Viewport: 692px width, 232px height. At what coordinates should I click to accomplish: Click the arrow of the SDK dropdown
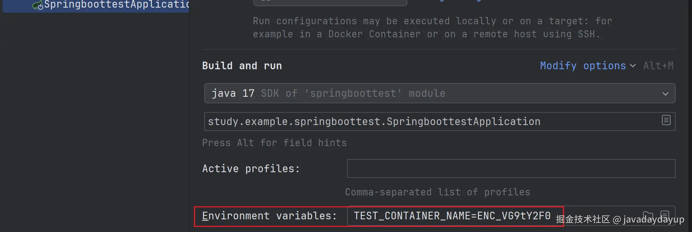(666, 94)
